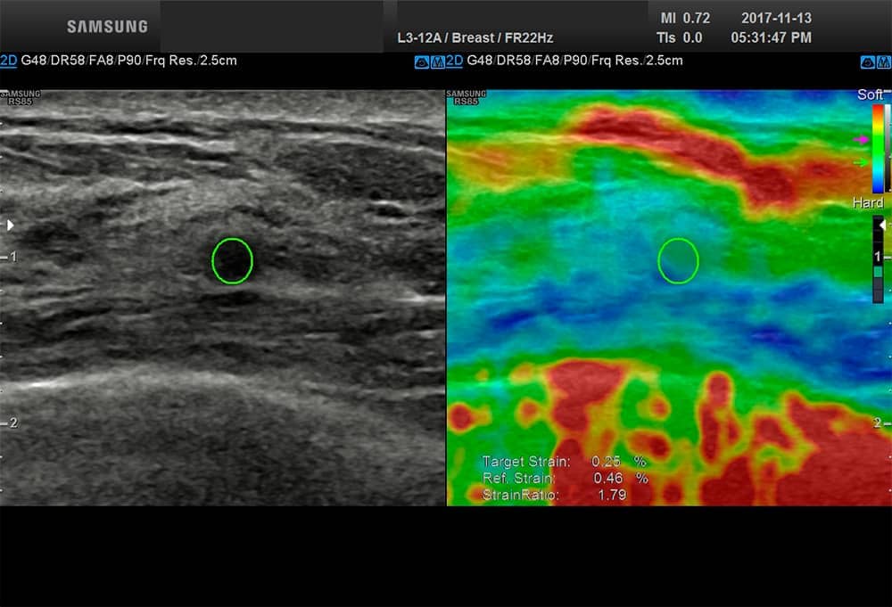Select the green ROI ellipse on grayscale image
The image size is (892, 607).
[x=232, y=261]
